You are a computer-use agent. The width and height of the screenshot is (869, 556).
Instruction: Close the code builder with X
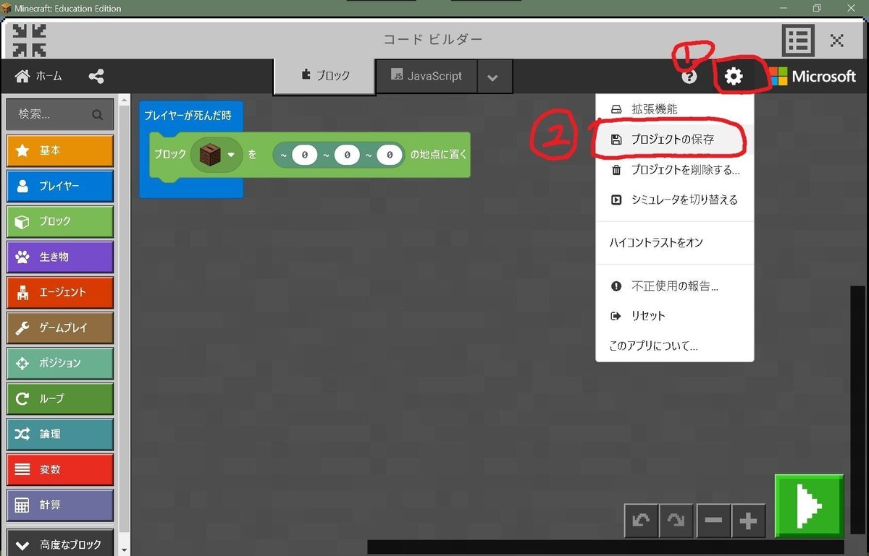[x=837, y=40]
